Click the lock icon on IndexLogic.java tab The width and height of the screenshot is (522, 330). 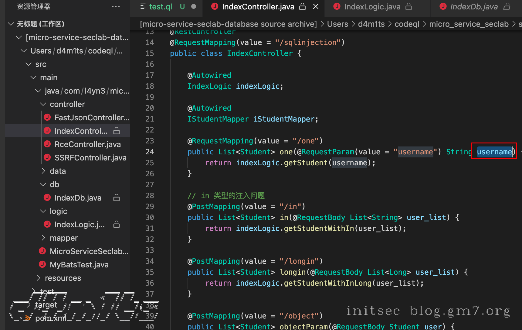pyautogui.click(x=409, y=6)
